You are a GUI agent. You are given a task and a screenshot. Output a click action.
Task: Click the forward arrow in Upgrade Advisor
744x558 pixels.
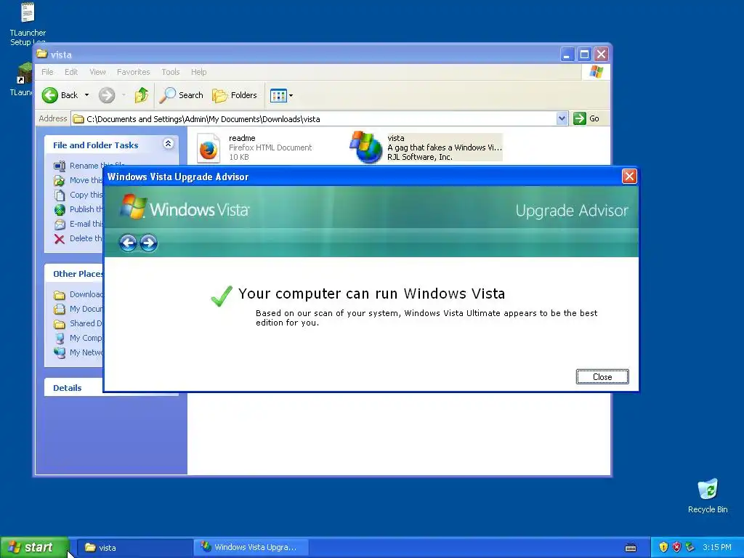148,243
